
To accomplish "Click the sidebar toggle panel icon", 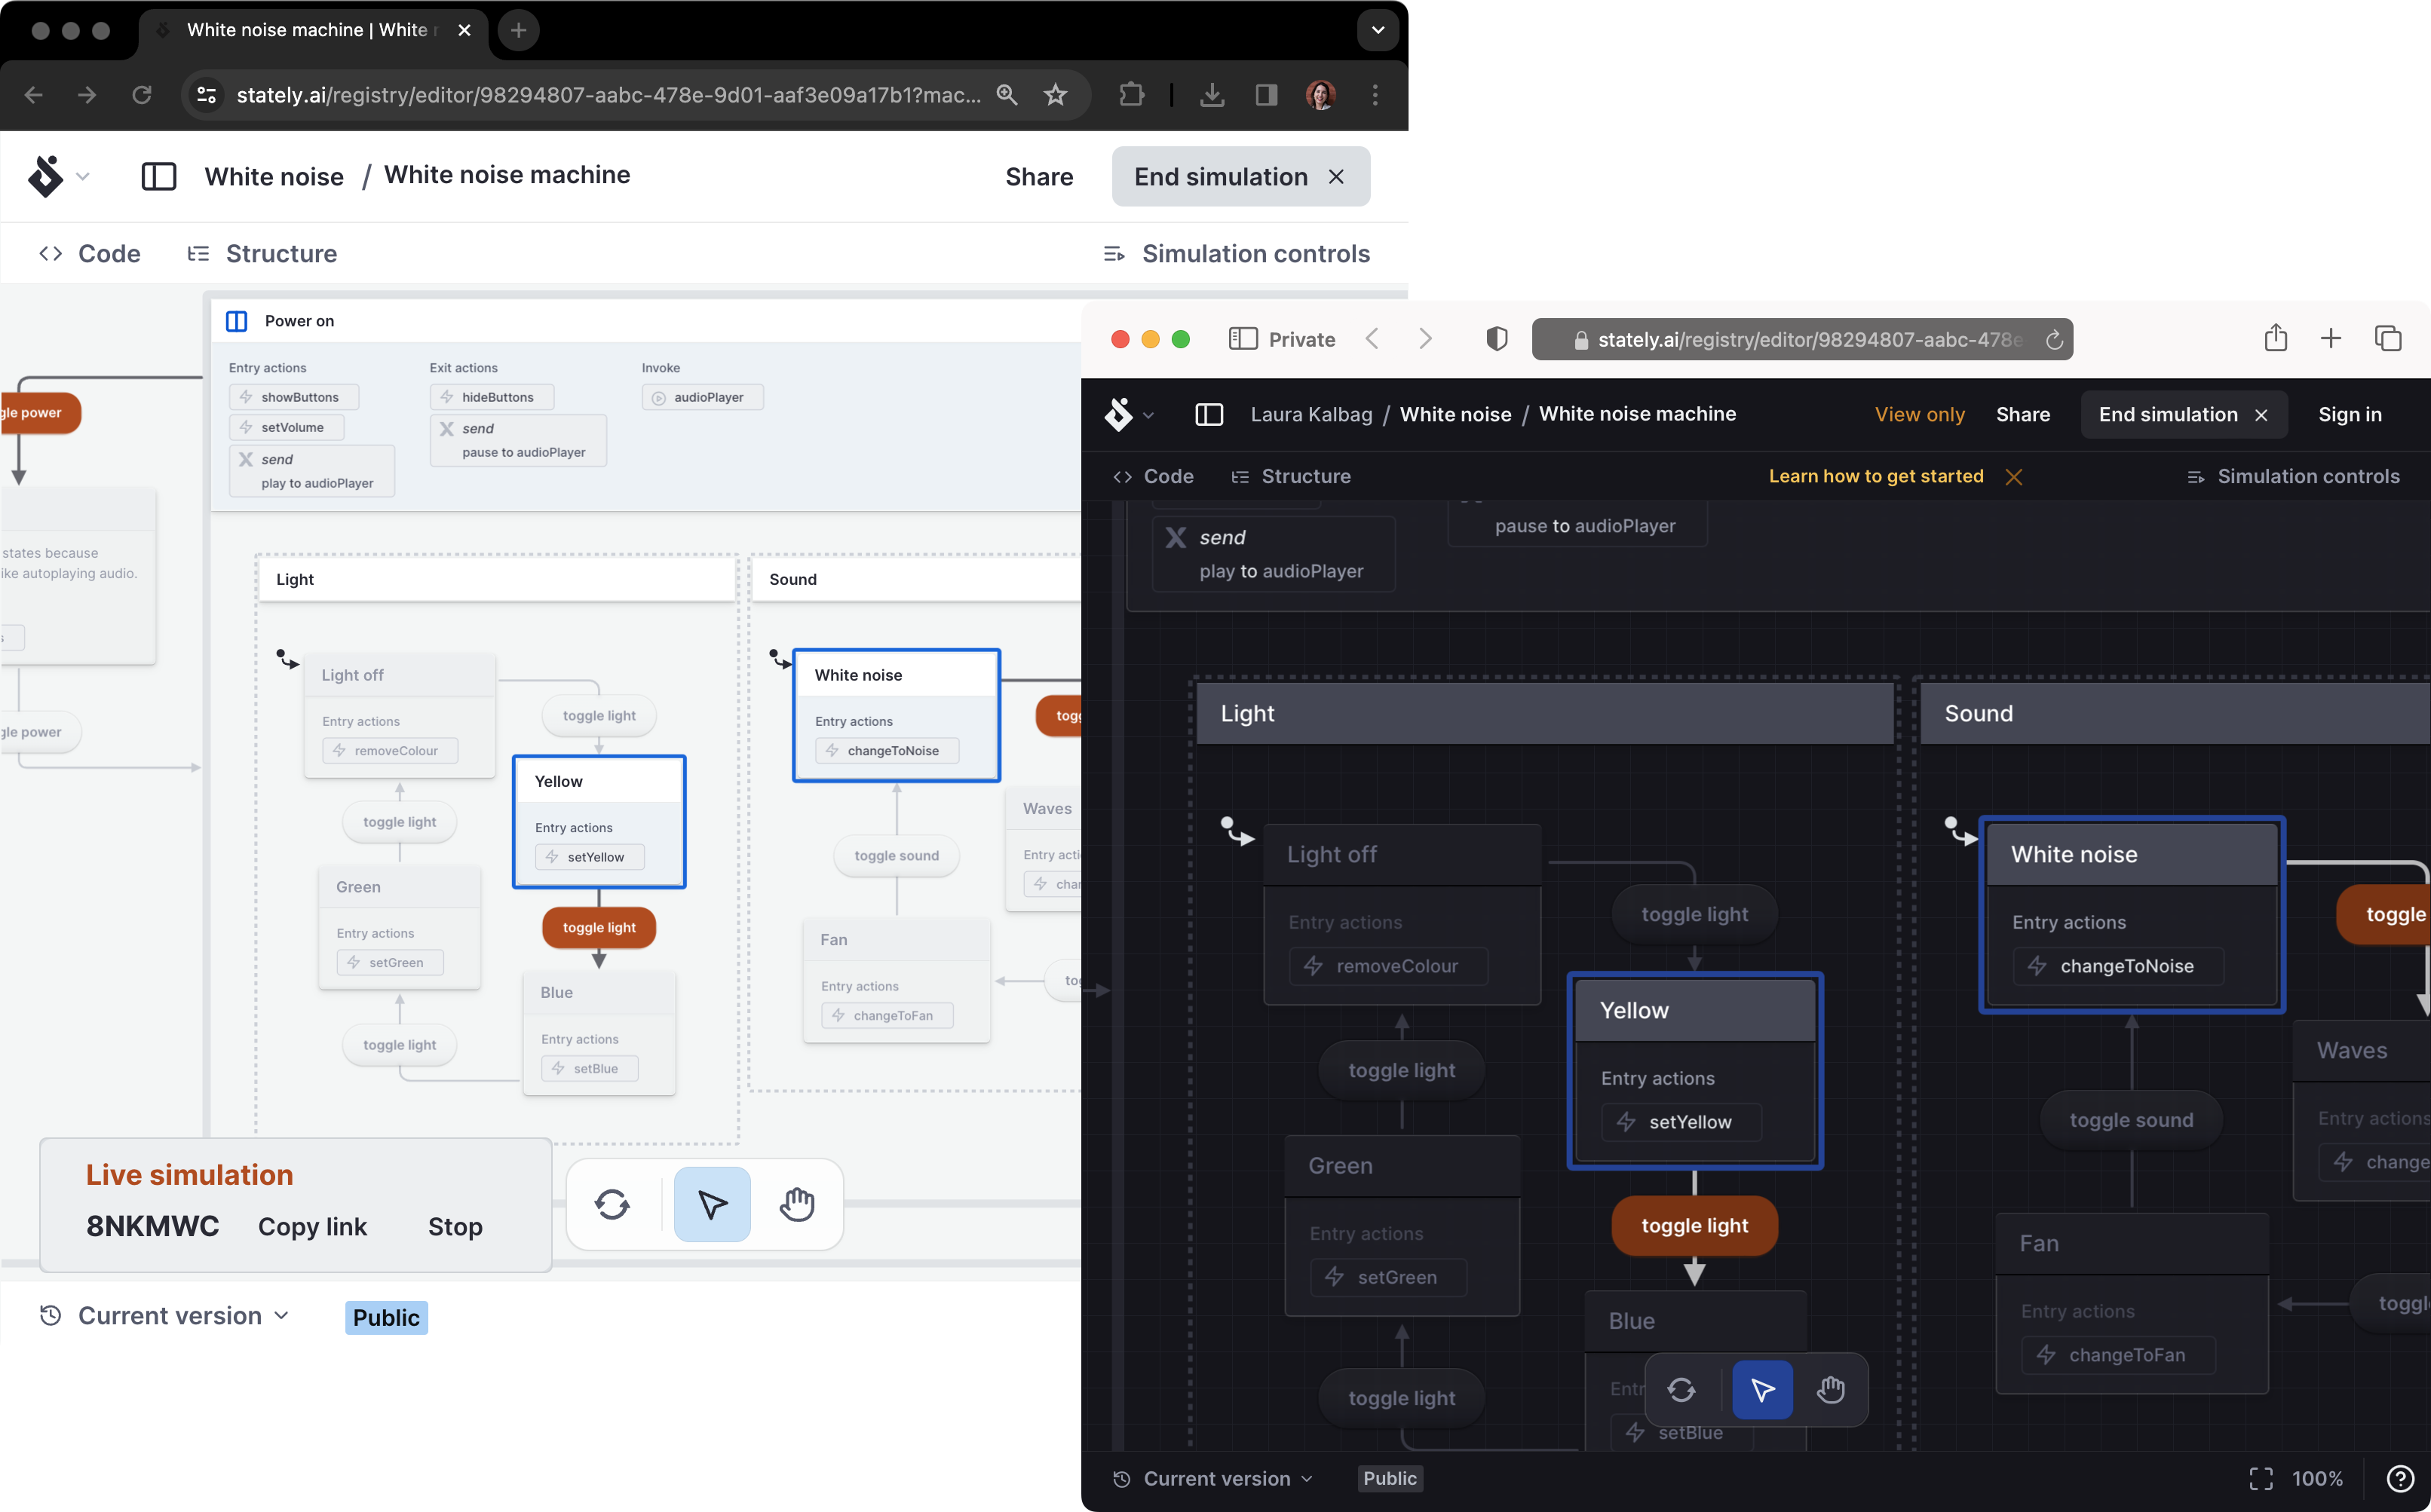I will coord(157,174).
